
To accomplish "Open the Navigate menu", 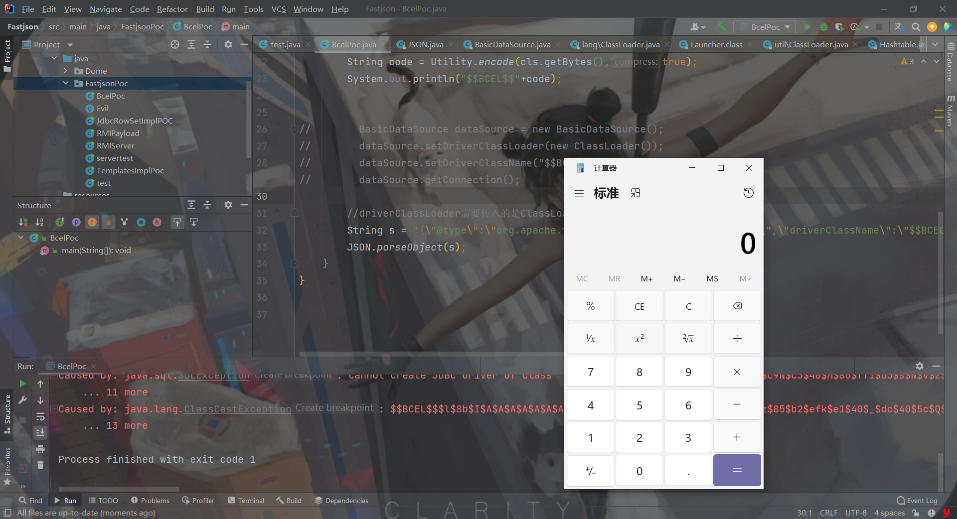I will pos(106,9).
